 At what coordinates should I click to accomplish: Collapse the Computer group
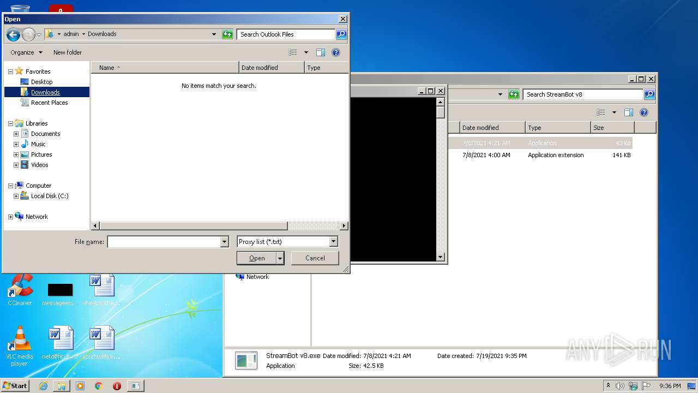coord(10,186)
